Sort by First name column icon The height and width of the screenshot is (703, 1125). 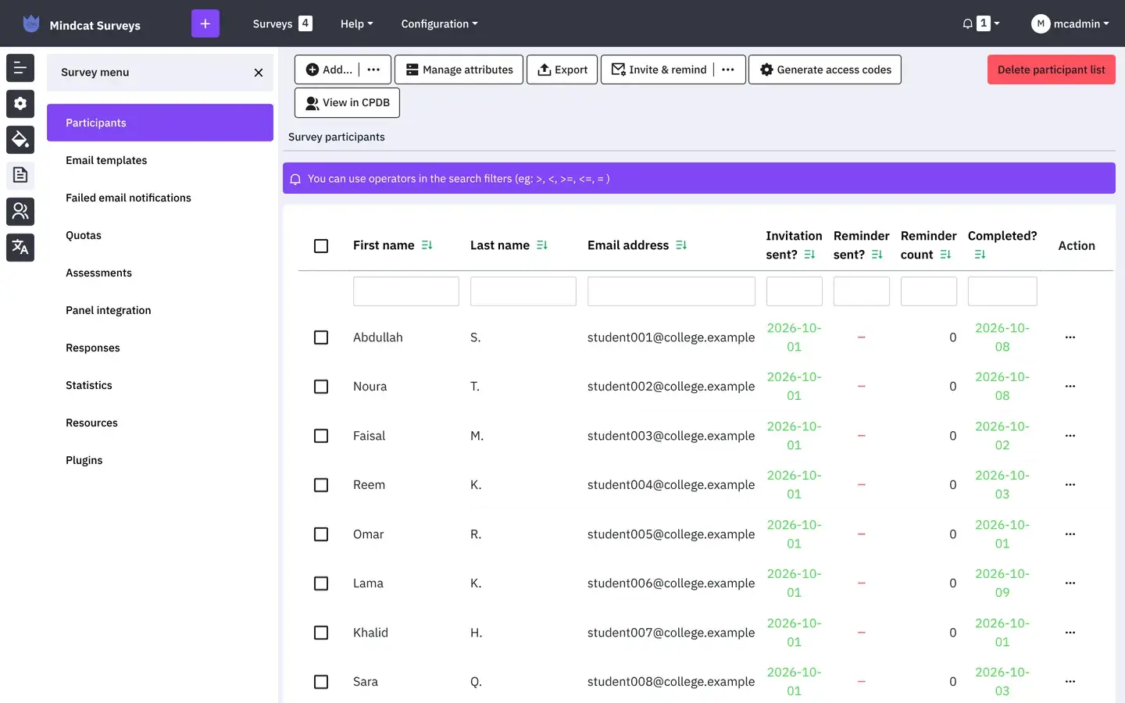pyautogui.click(x=427, y=245)
